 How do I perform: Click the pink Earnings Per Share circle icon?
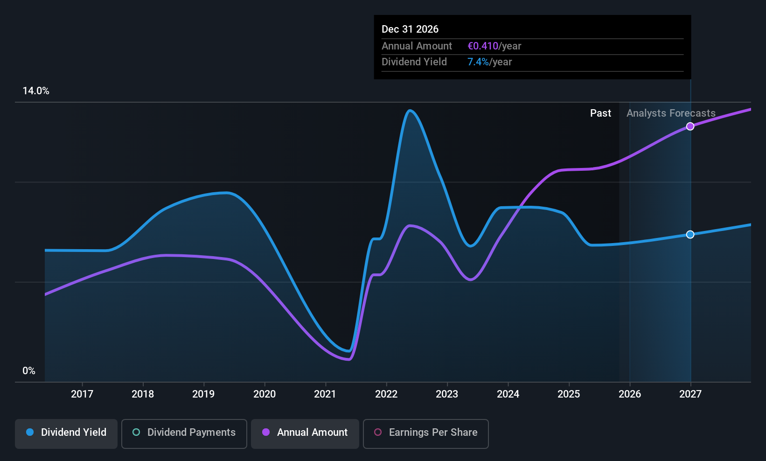377,433
